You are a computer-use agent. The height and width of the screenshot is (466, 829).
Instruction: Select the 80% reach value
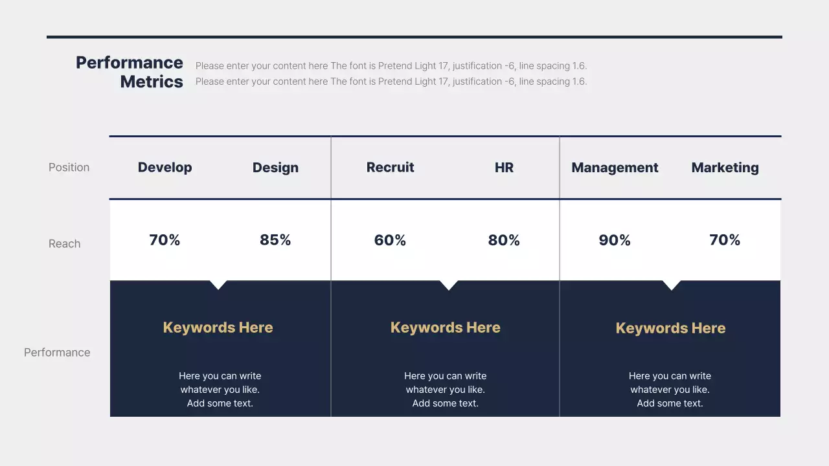point(504,241)
